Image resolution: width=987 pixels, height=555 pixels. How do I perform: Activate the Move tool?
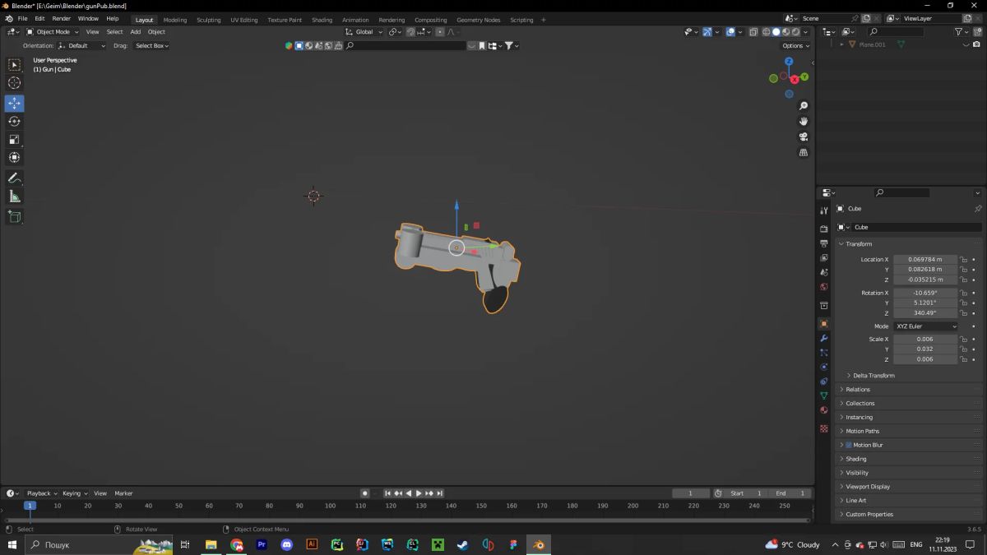[15, 103]
